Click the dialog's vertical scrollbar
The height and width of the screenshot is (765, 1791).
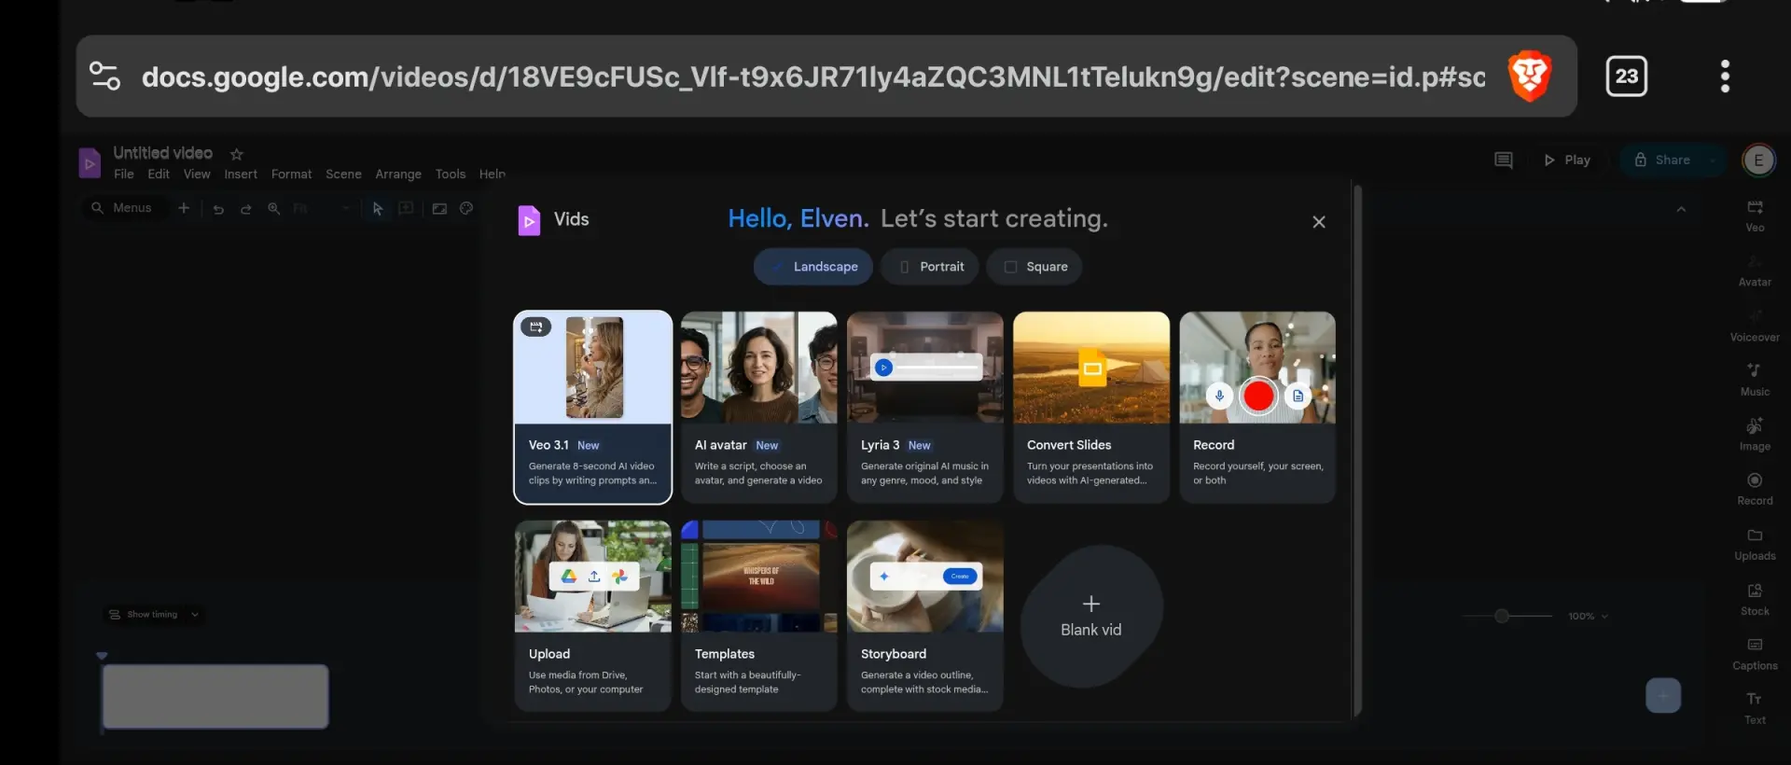(1358, 451)
